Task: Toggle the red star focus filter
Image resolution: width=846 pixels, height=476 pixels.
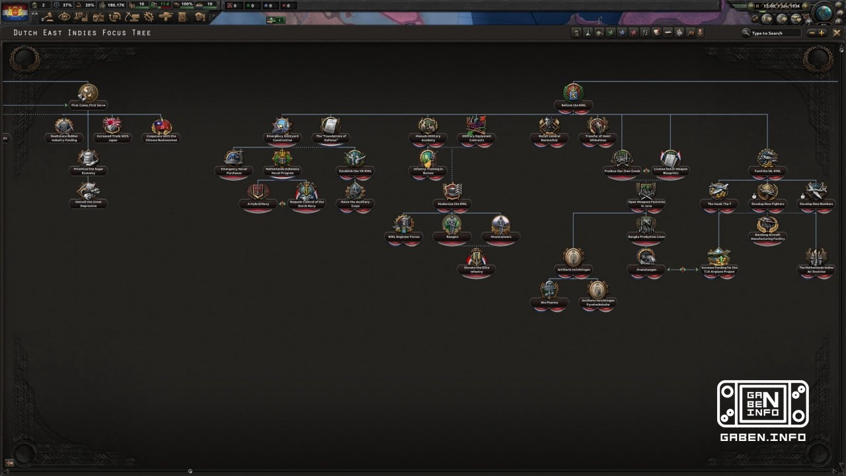Action: click(633, 32)
